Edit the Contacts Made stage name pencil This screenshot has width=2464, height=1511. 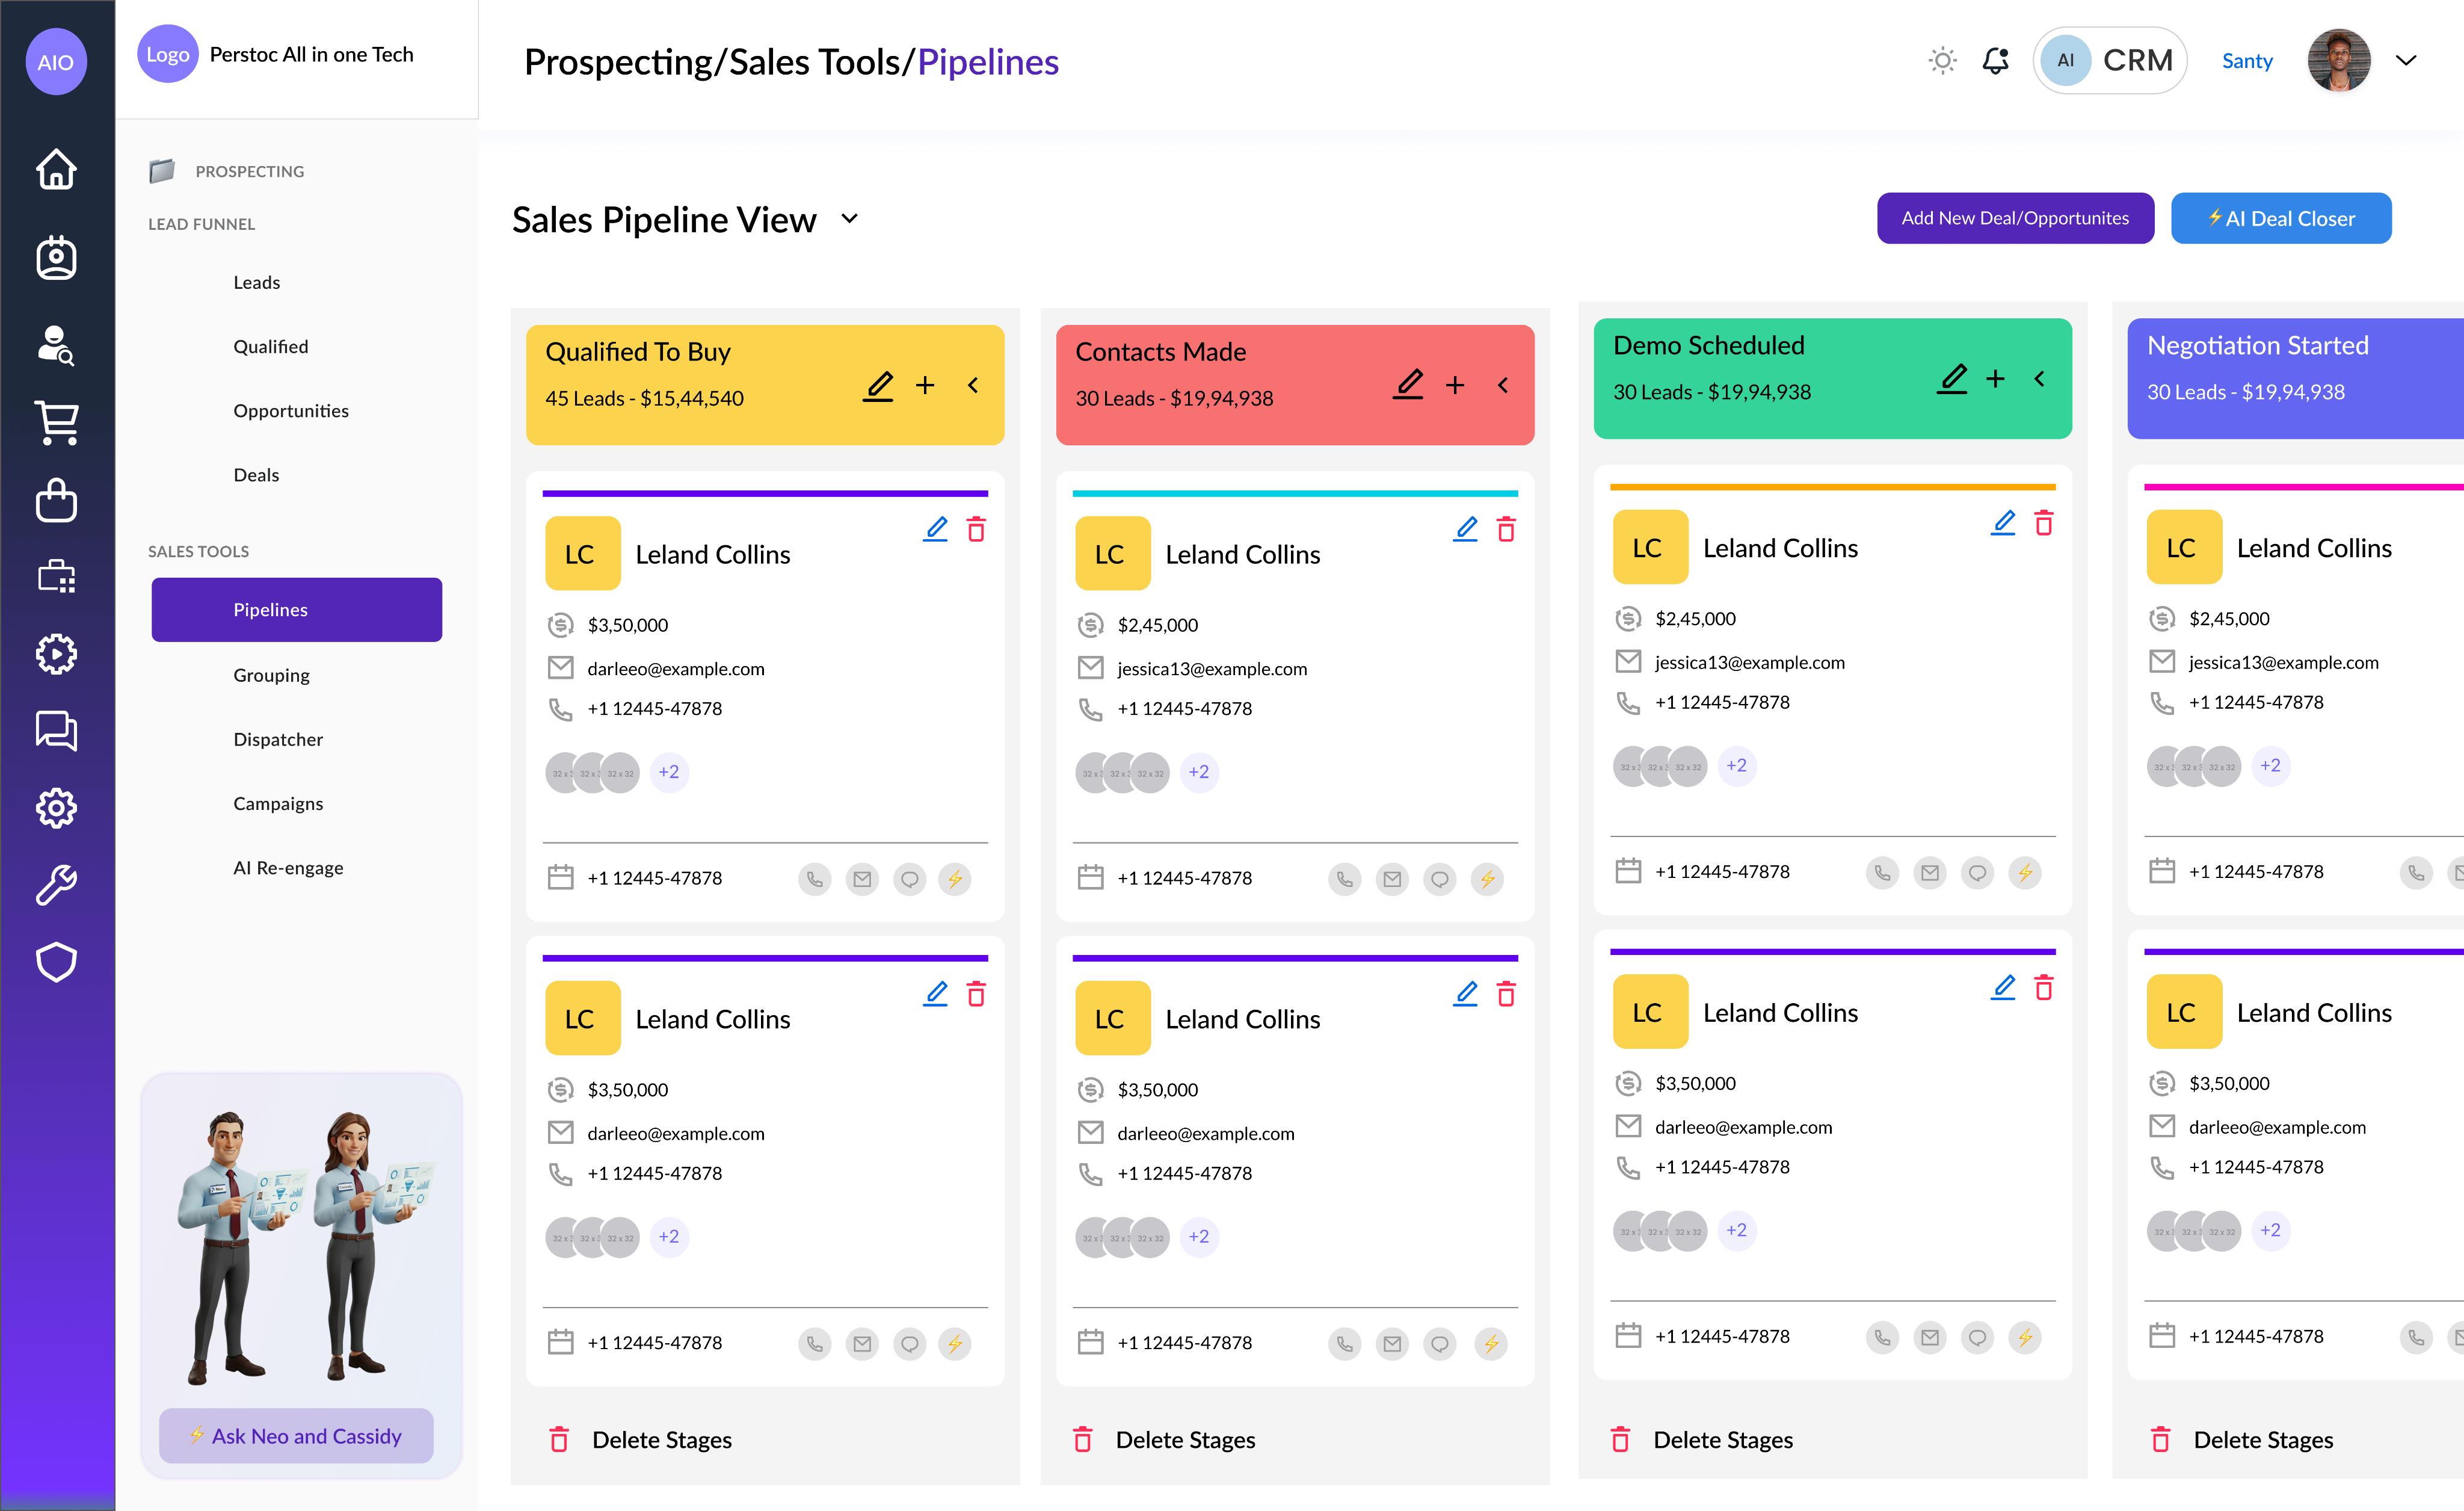(1408, 385)
